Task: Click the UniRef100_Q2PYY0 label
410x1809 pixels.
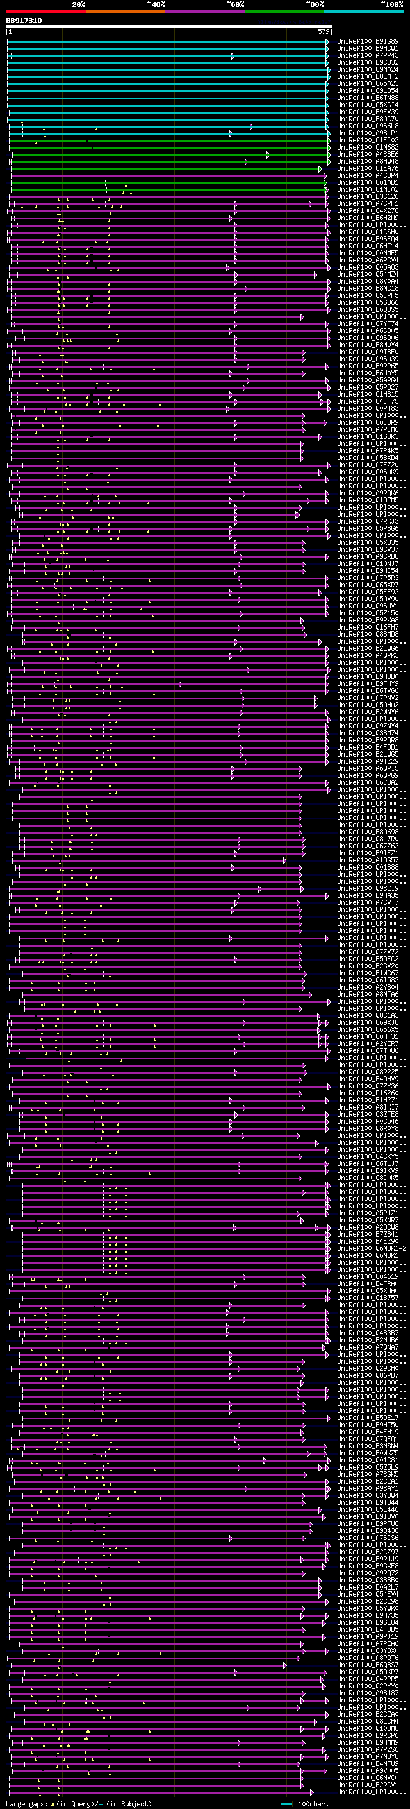Action: [368, 1686]
